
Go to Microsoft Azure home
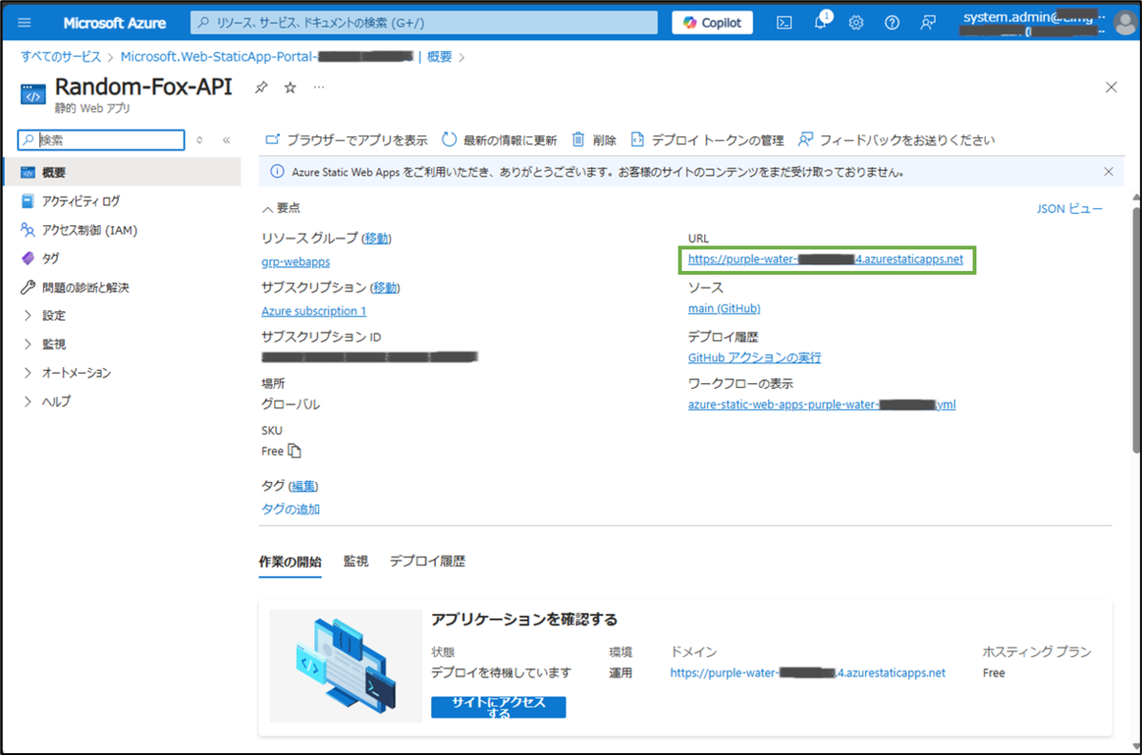tap(114, 23)
